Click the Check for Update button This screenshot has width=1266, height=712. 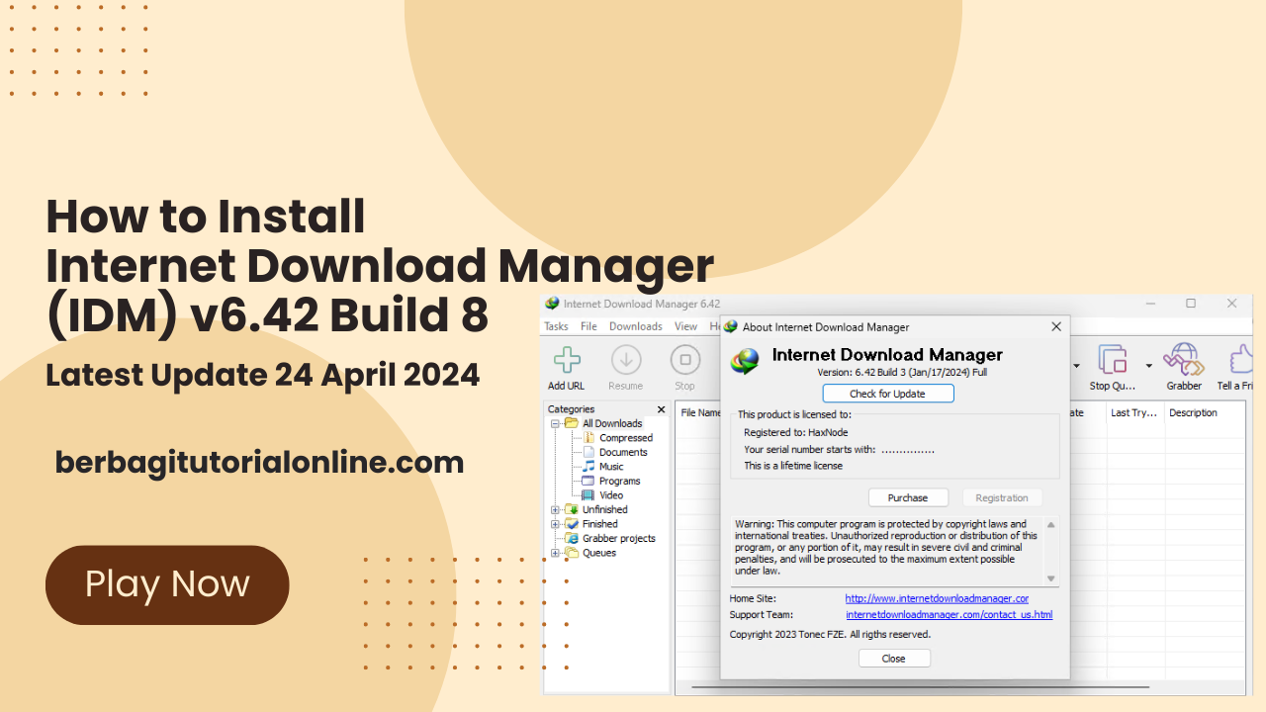pyautogui.click(x=888, y=394)
